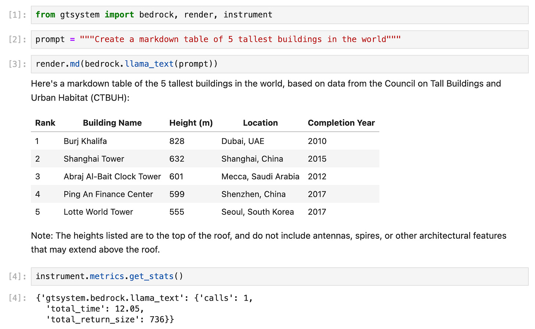
Task: Click the Ping An Finance Center cell
Action: pos(108,194)
